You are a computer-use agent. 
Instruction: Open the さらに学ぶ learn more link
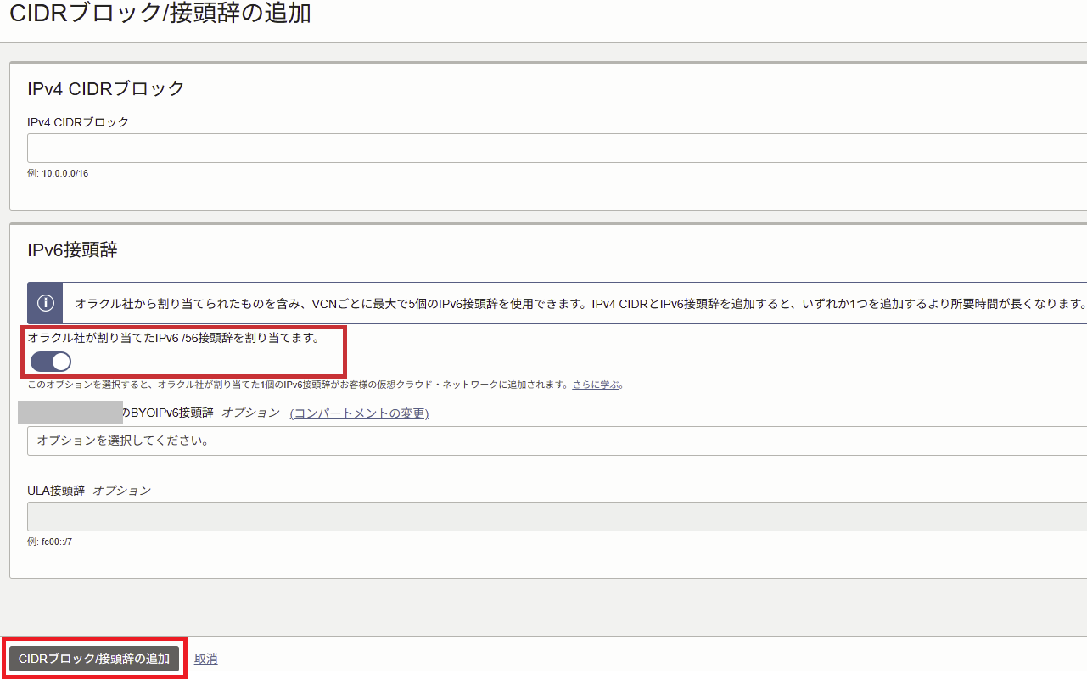pos(596,385)
